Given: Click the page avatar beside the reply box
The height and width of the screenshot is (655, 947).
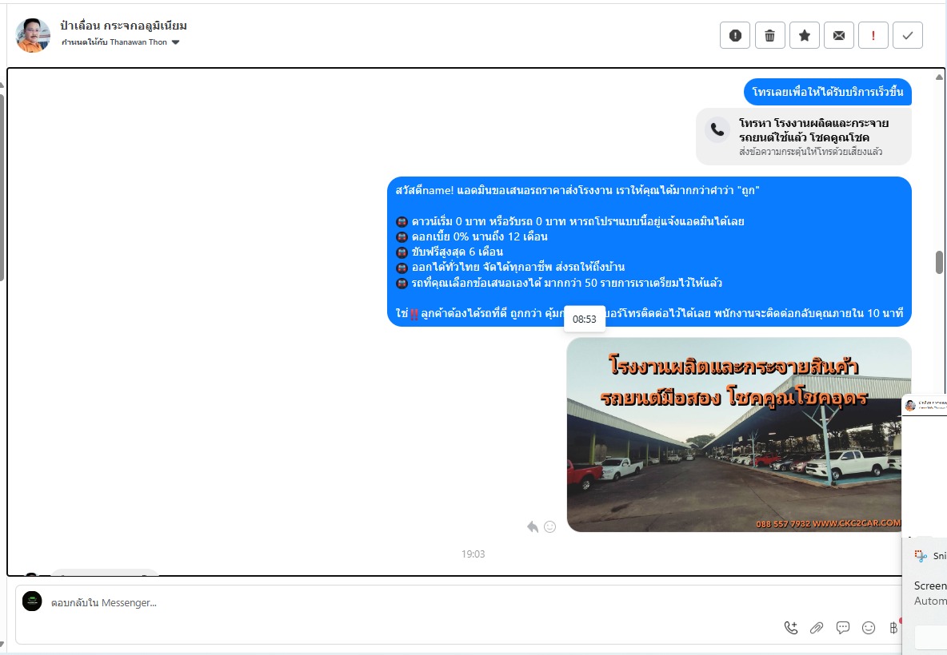Looking at the screenshot, I should pyautogui.click(x=32, y=601).
